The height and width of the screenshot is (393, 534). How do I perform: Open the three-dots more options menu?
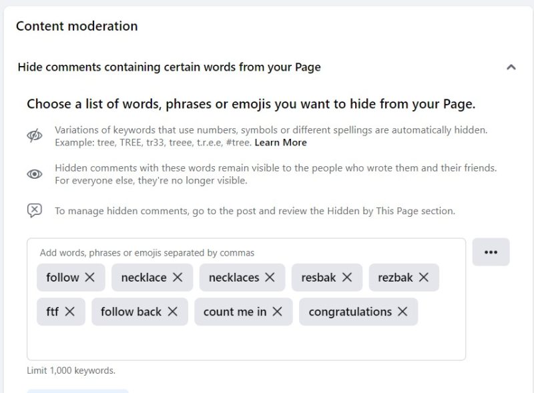[x=491, y=252]
